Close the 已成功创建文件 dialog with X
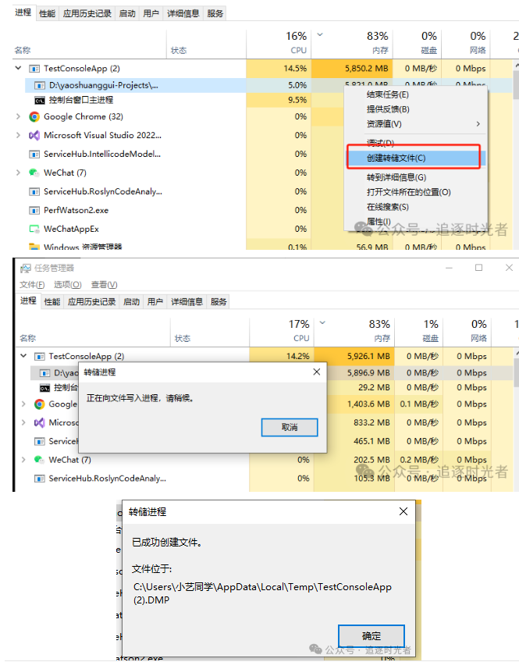 pyautogui.click(x=403, y=511)
